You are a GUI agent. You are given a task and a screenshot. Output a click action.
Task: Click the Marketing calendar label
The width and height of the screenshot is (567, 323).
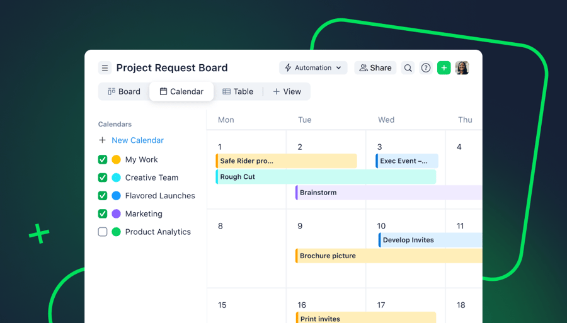144,214
